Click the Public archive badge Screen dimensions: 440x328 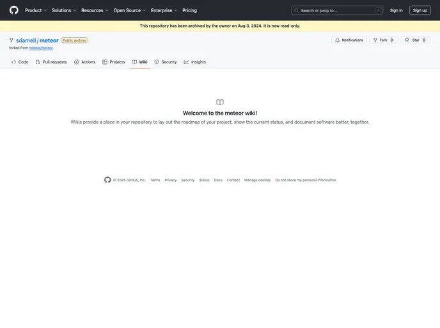74,40
